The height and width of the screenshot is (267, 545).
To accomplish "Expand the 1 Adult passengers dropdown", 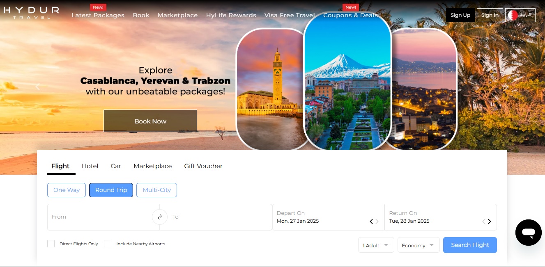I will 376,245.
